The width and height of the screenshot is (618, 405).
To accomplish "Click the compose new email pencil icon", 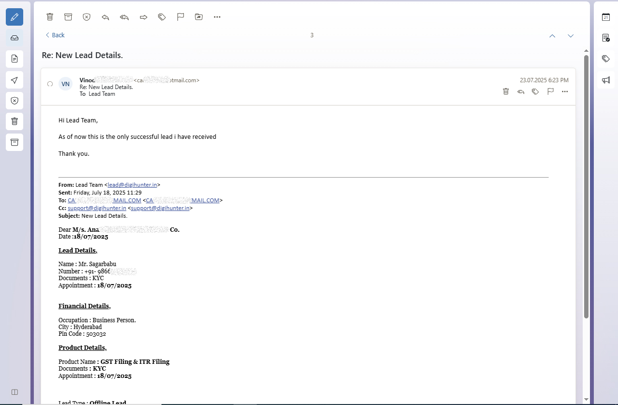I will pyautogui.click(x=15, y=17).
